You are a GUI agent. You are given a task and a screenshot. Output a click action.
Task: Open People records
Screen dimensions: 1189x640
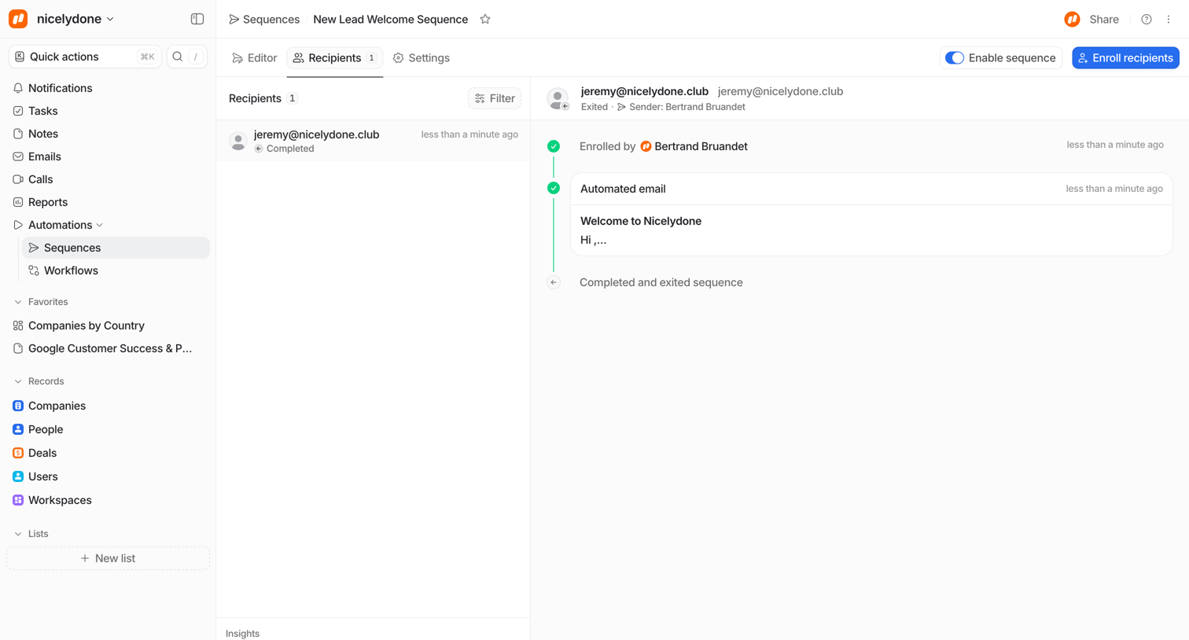click(109, 429)
